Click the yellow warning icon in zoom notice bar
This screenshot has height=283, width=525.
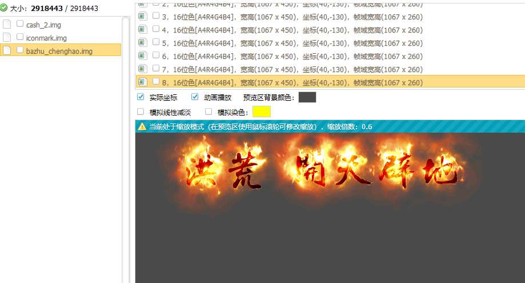click(142, 126)
